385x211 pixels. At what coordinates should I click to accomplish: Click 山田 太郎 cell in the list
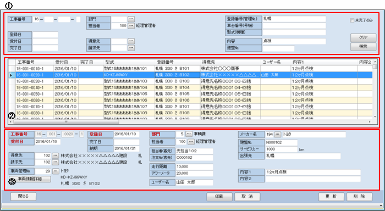276,75
